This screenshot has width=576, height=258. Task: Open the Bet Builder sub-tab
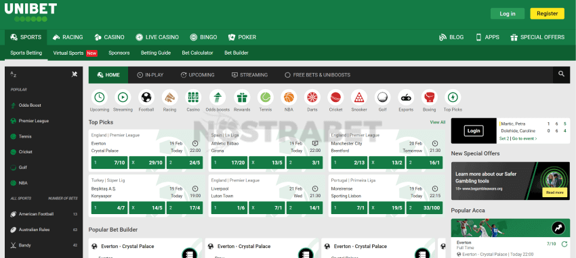[236, 53]
